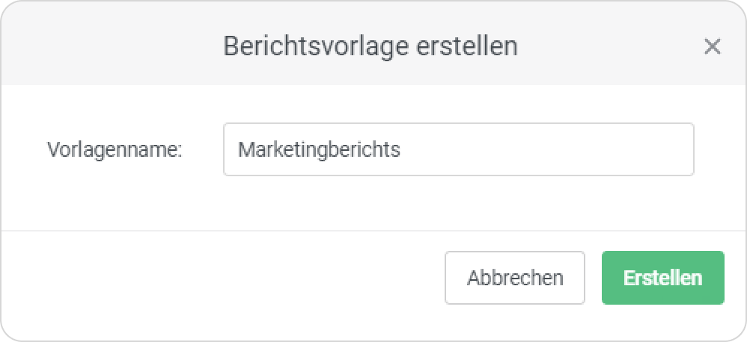Abort creating the report template

[x=514, y=278]
